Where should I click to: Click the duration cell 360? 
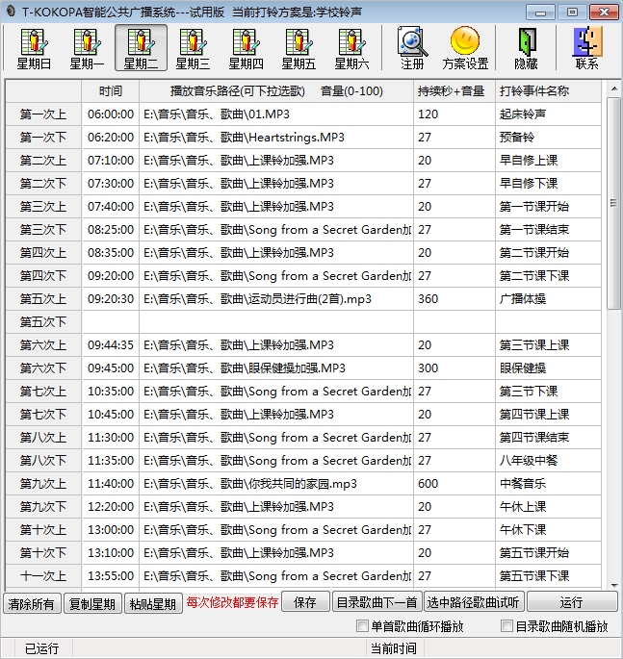click(454, 299)
